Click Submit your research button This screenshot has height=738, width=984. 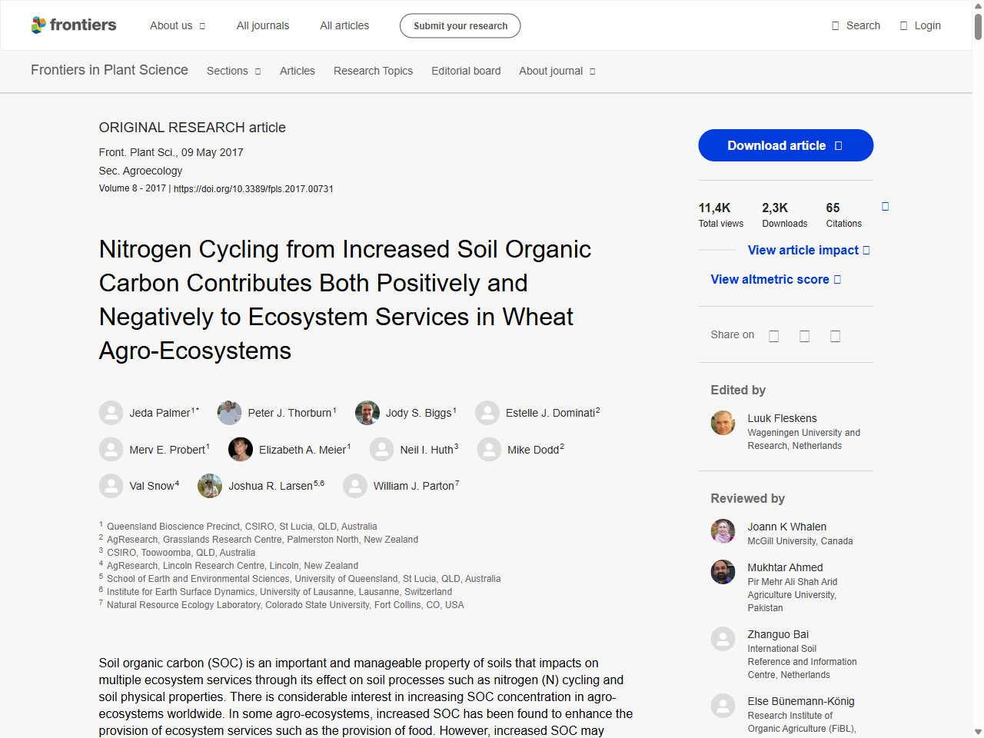pos(460,25)
